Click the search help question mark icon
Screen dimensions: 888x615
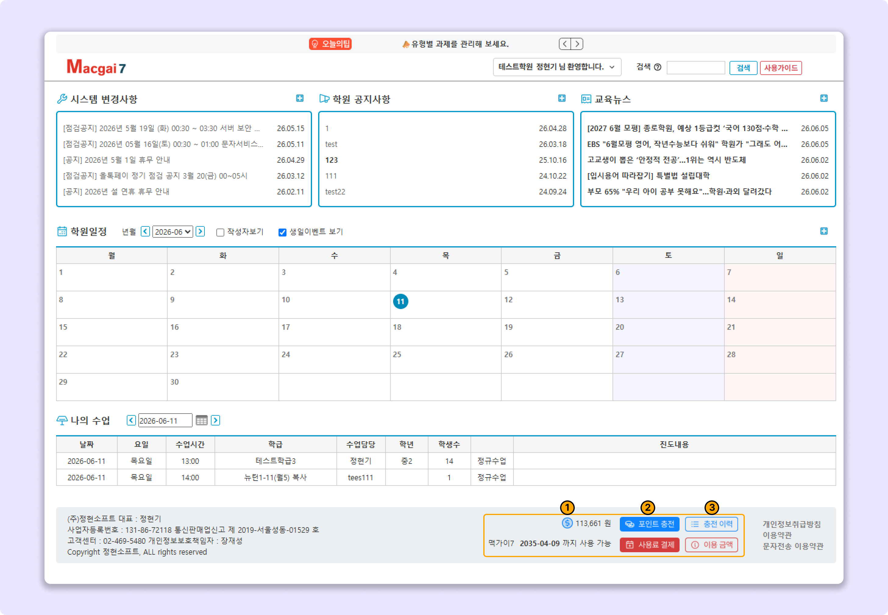658,67
